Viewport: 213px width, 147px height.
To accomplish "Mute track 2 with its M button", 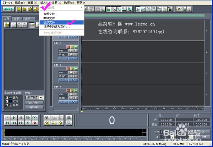I will [76, 47].
